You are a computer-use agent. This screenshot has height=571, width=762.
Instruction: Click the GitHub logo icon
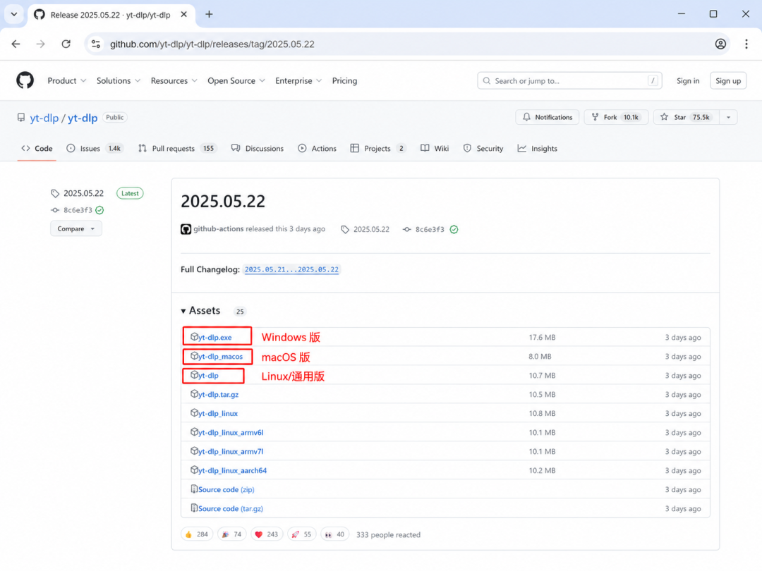[x=25, y=80]
